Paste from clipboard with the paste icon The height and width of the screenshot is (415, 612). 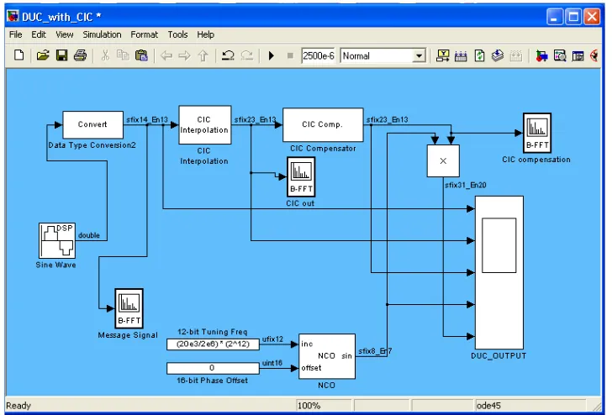[141, 55]
